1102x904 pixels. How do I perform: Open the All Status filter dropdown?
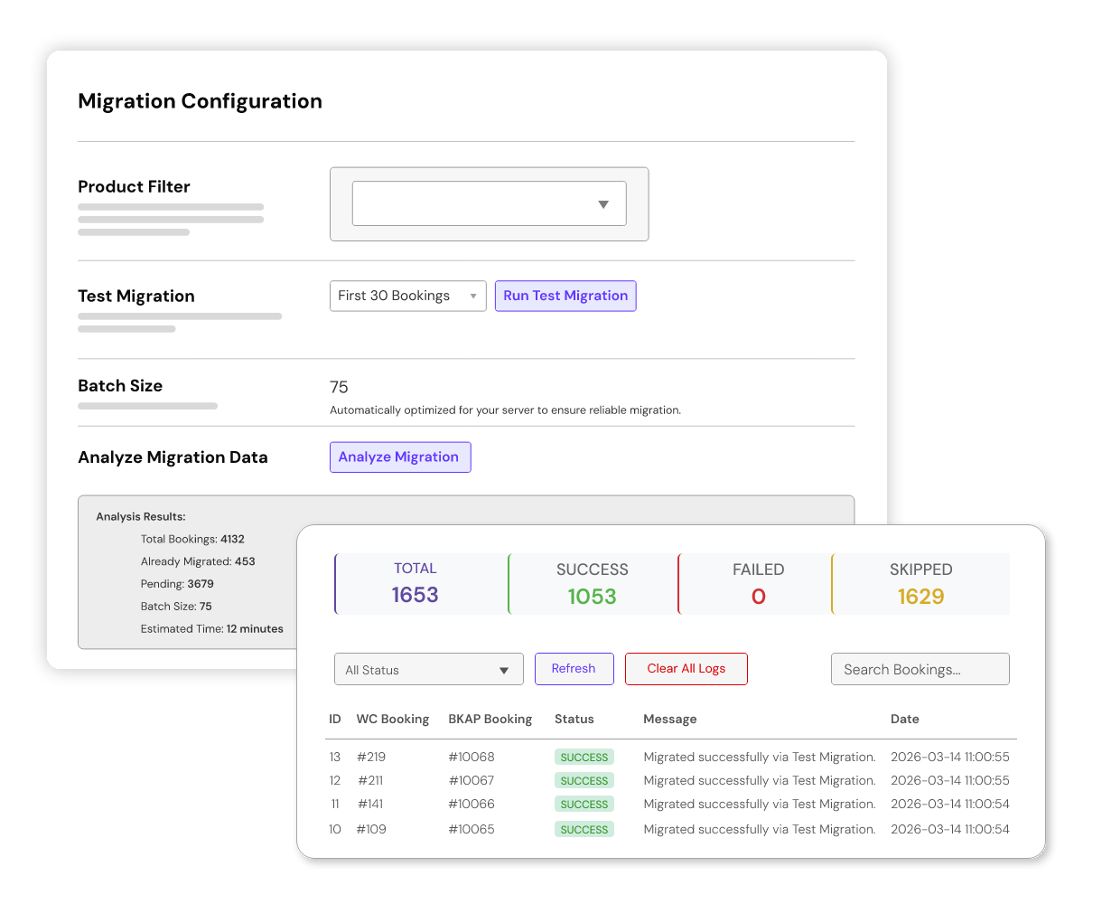[x=428, y=669]
